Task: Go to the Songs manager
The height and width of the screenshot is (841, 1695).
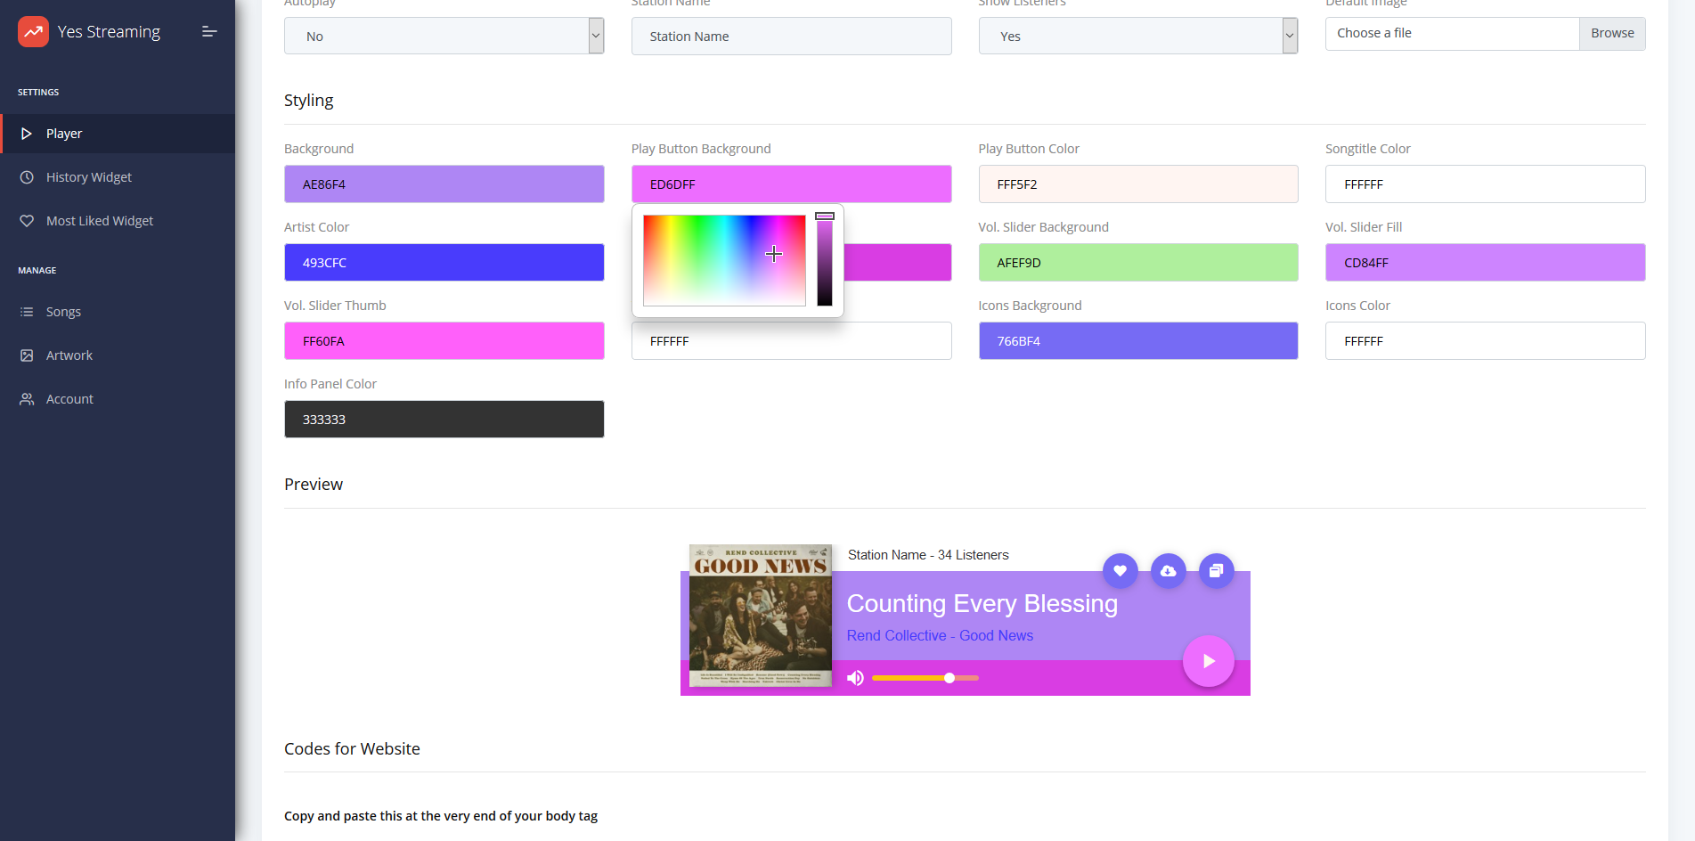Action: coord(62,311)
